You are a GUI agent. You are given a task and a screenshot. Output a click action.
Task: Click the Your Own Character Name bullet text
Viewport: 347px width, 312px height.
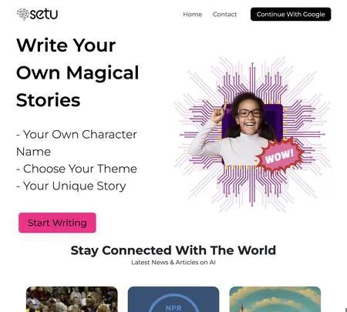click(76, 143)
